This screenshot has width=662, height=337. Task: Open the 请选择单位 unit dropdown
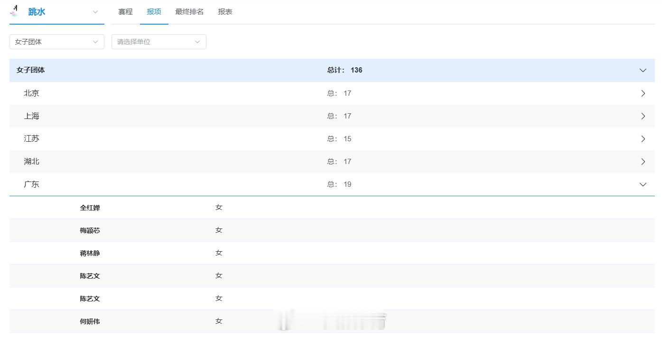[x=159, y=42]
